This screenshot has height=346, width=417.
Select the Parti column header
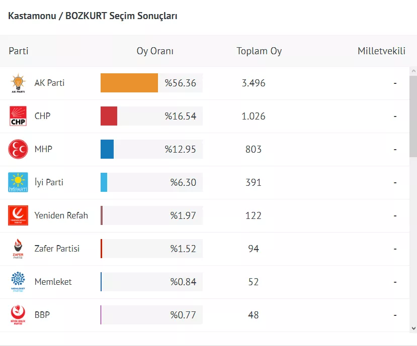coord(19,51)
